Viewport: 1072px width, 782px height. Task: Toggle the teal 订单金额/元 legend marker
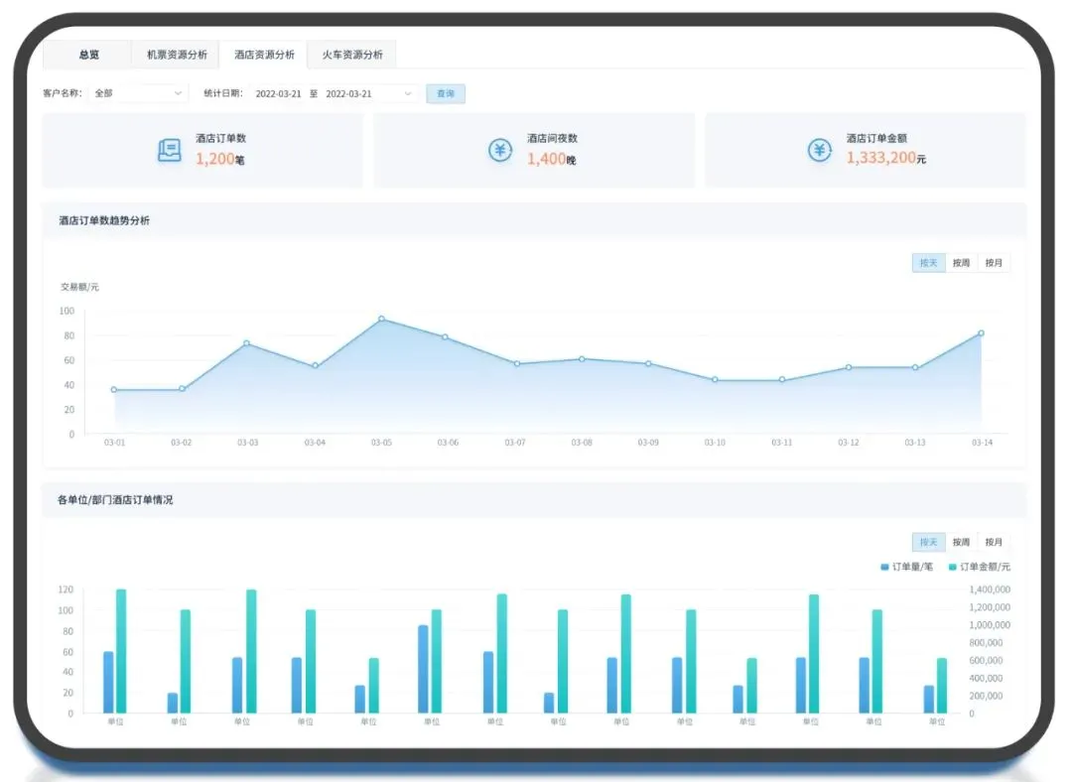[x=953, y=567]
